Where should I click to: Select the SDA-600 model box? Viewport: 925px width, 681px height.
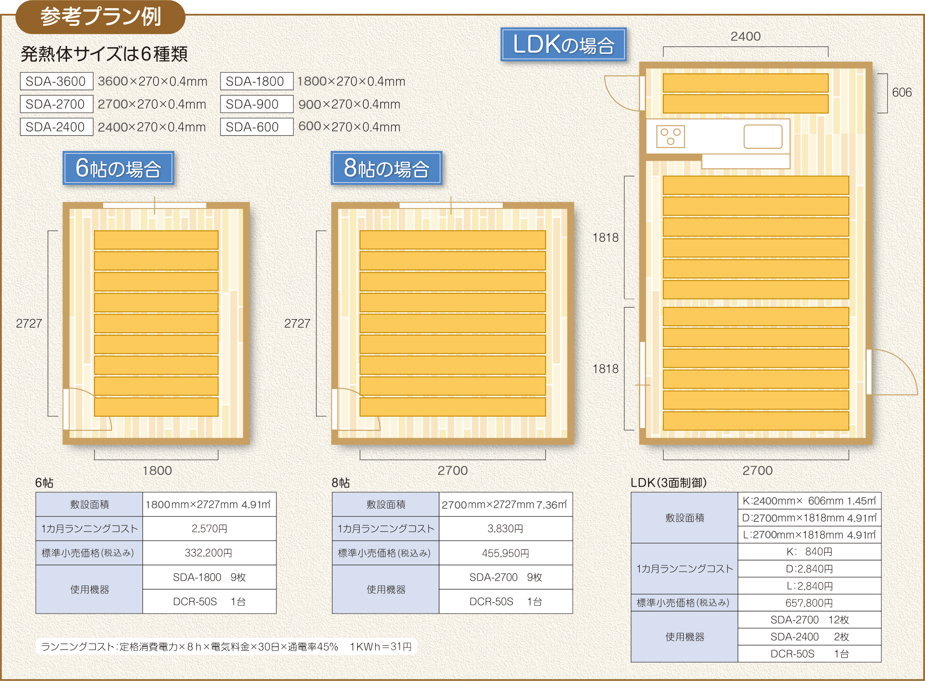click(x=256, y=127)
